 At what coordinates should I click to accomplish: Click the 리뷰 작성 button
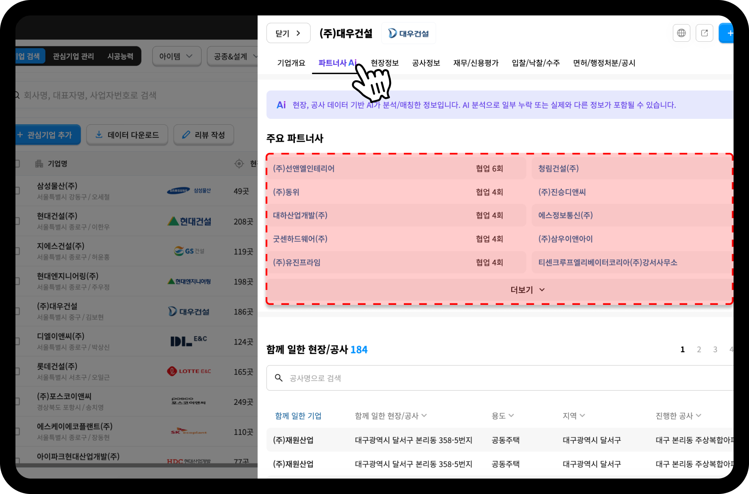203,135
